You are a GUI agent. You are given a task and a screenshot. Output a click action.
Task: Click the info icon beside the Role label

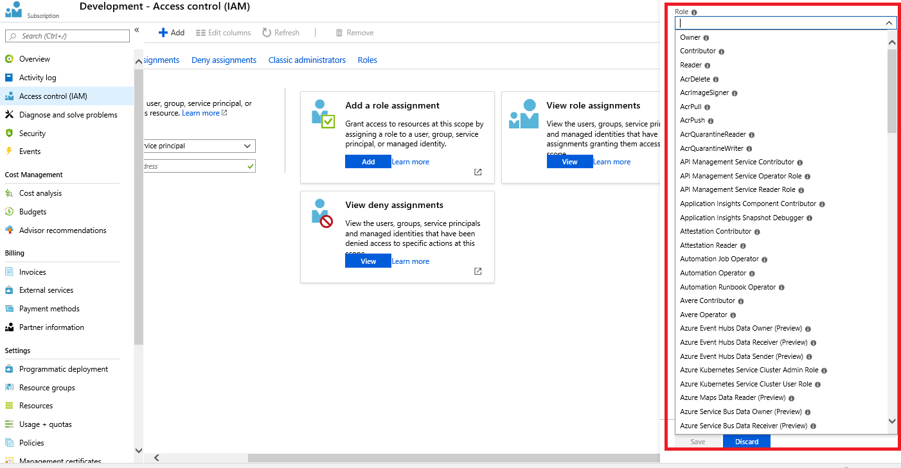[694, 12]
